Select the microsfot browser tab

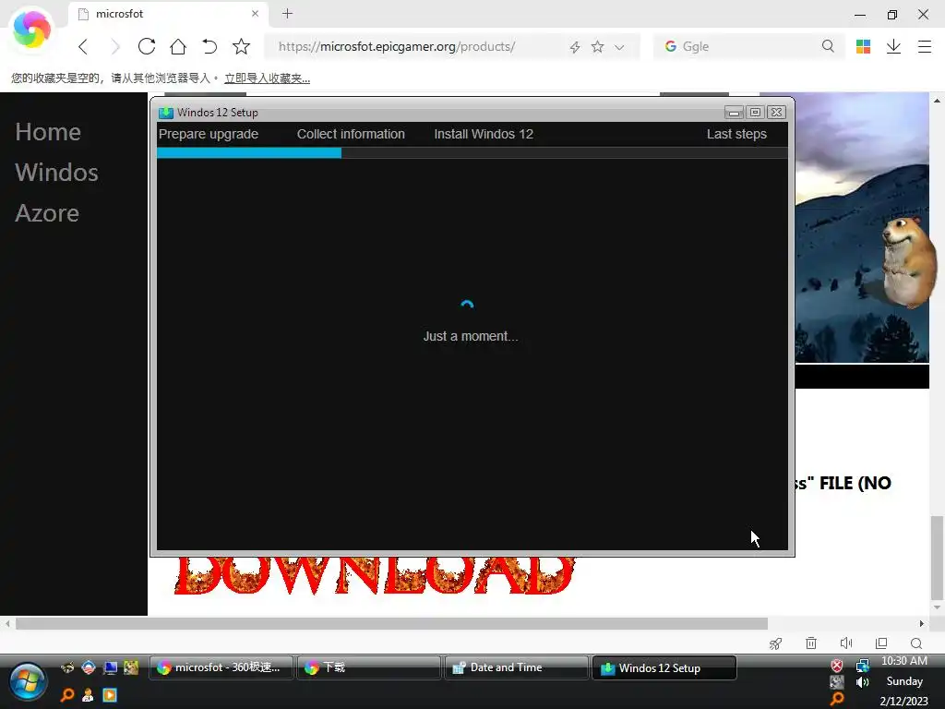(169, 14)
